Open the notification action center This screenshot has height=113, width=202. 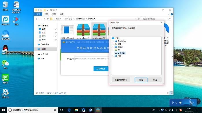[197, 110]
